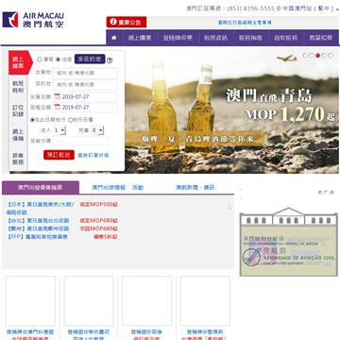The height and width of the screenshot is (340, 340).
Task: Click the blank thumbnail above 登機牌@澳門科學館
Action: click(30, 301)
